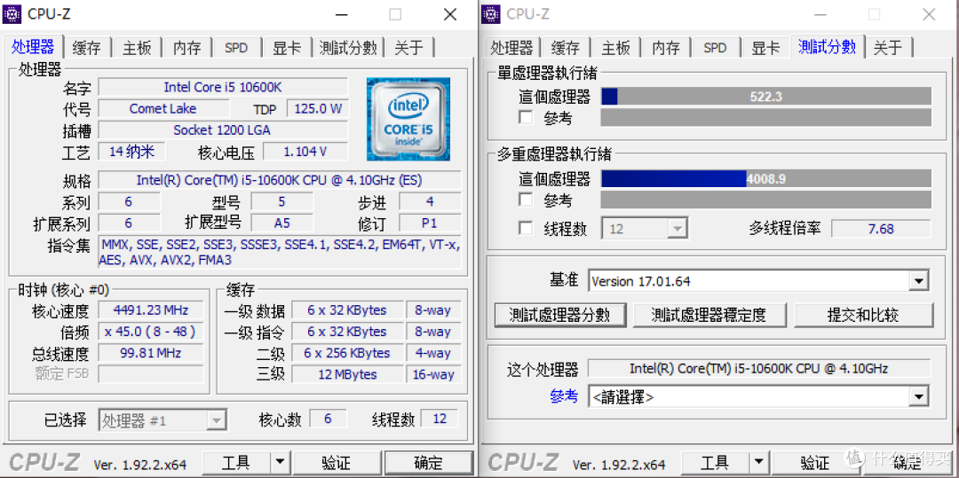
Task: Open 主板 tab in left window
Action: coord(138,48)
